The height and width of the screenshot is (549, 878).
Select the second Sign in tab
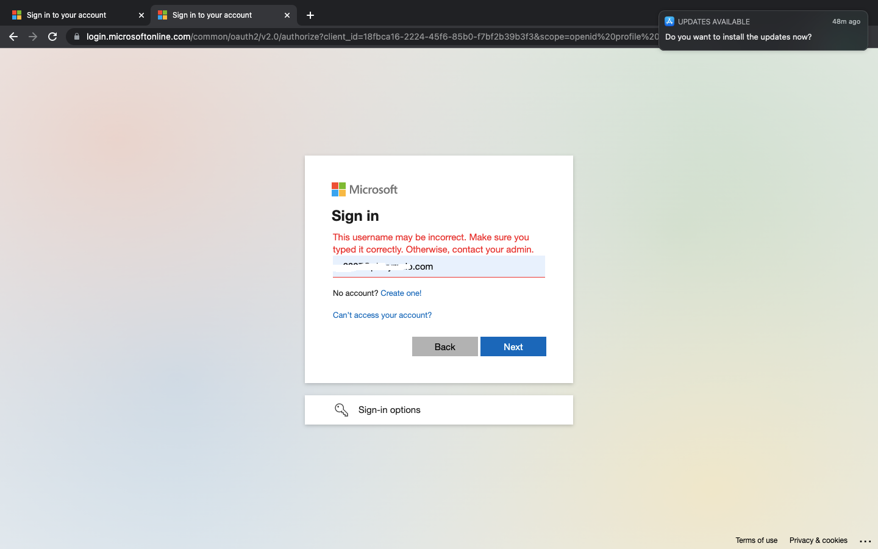point(223,15)
